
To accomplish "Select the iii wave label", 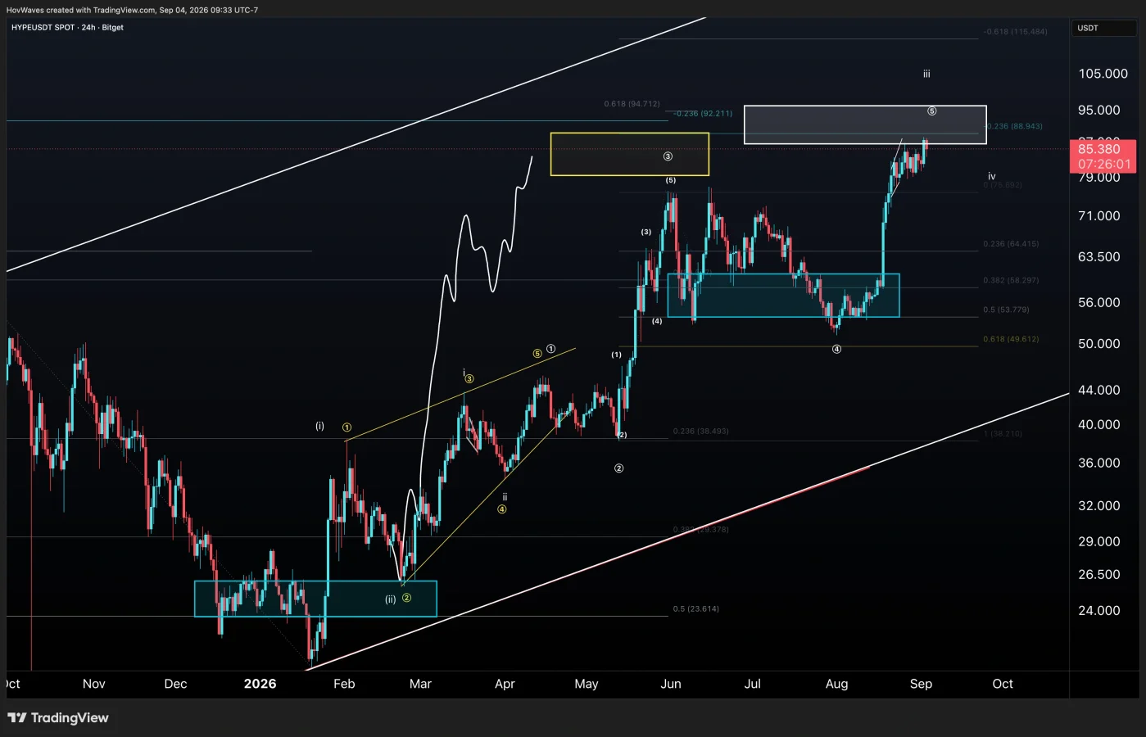I will tap(926, 74).
